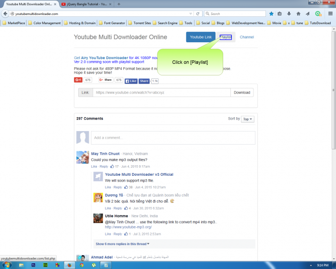Open the Torrent Sites bookmarks folder
Viewport: 336px width, 269px height.
(140, 23)
